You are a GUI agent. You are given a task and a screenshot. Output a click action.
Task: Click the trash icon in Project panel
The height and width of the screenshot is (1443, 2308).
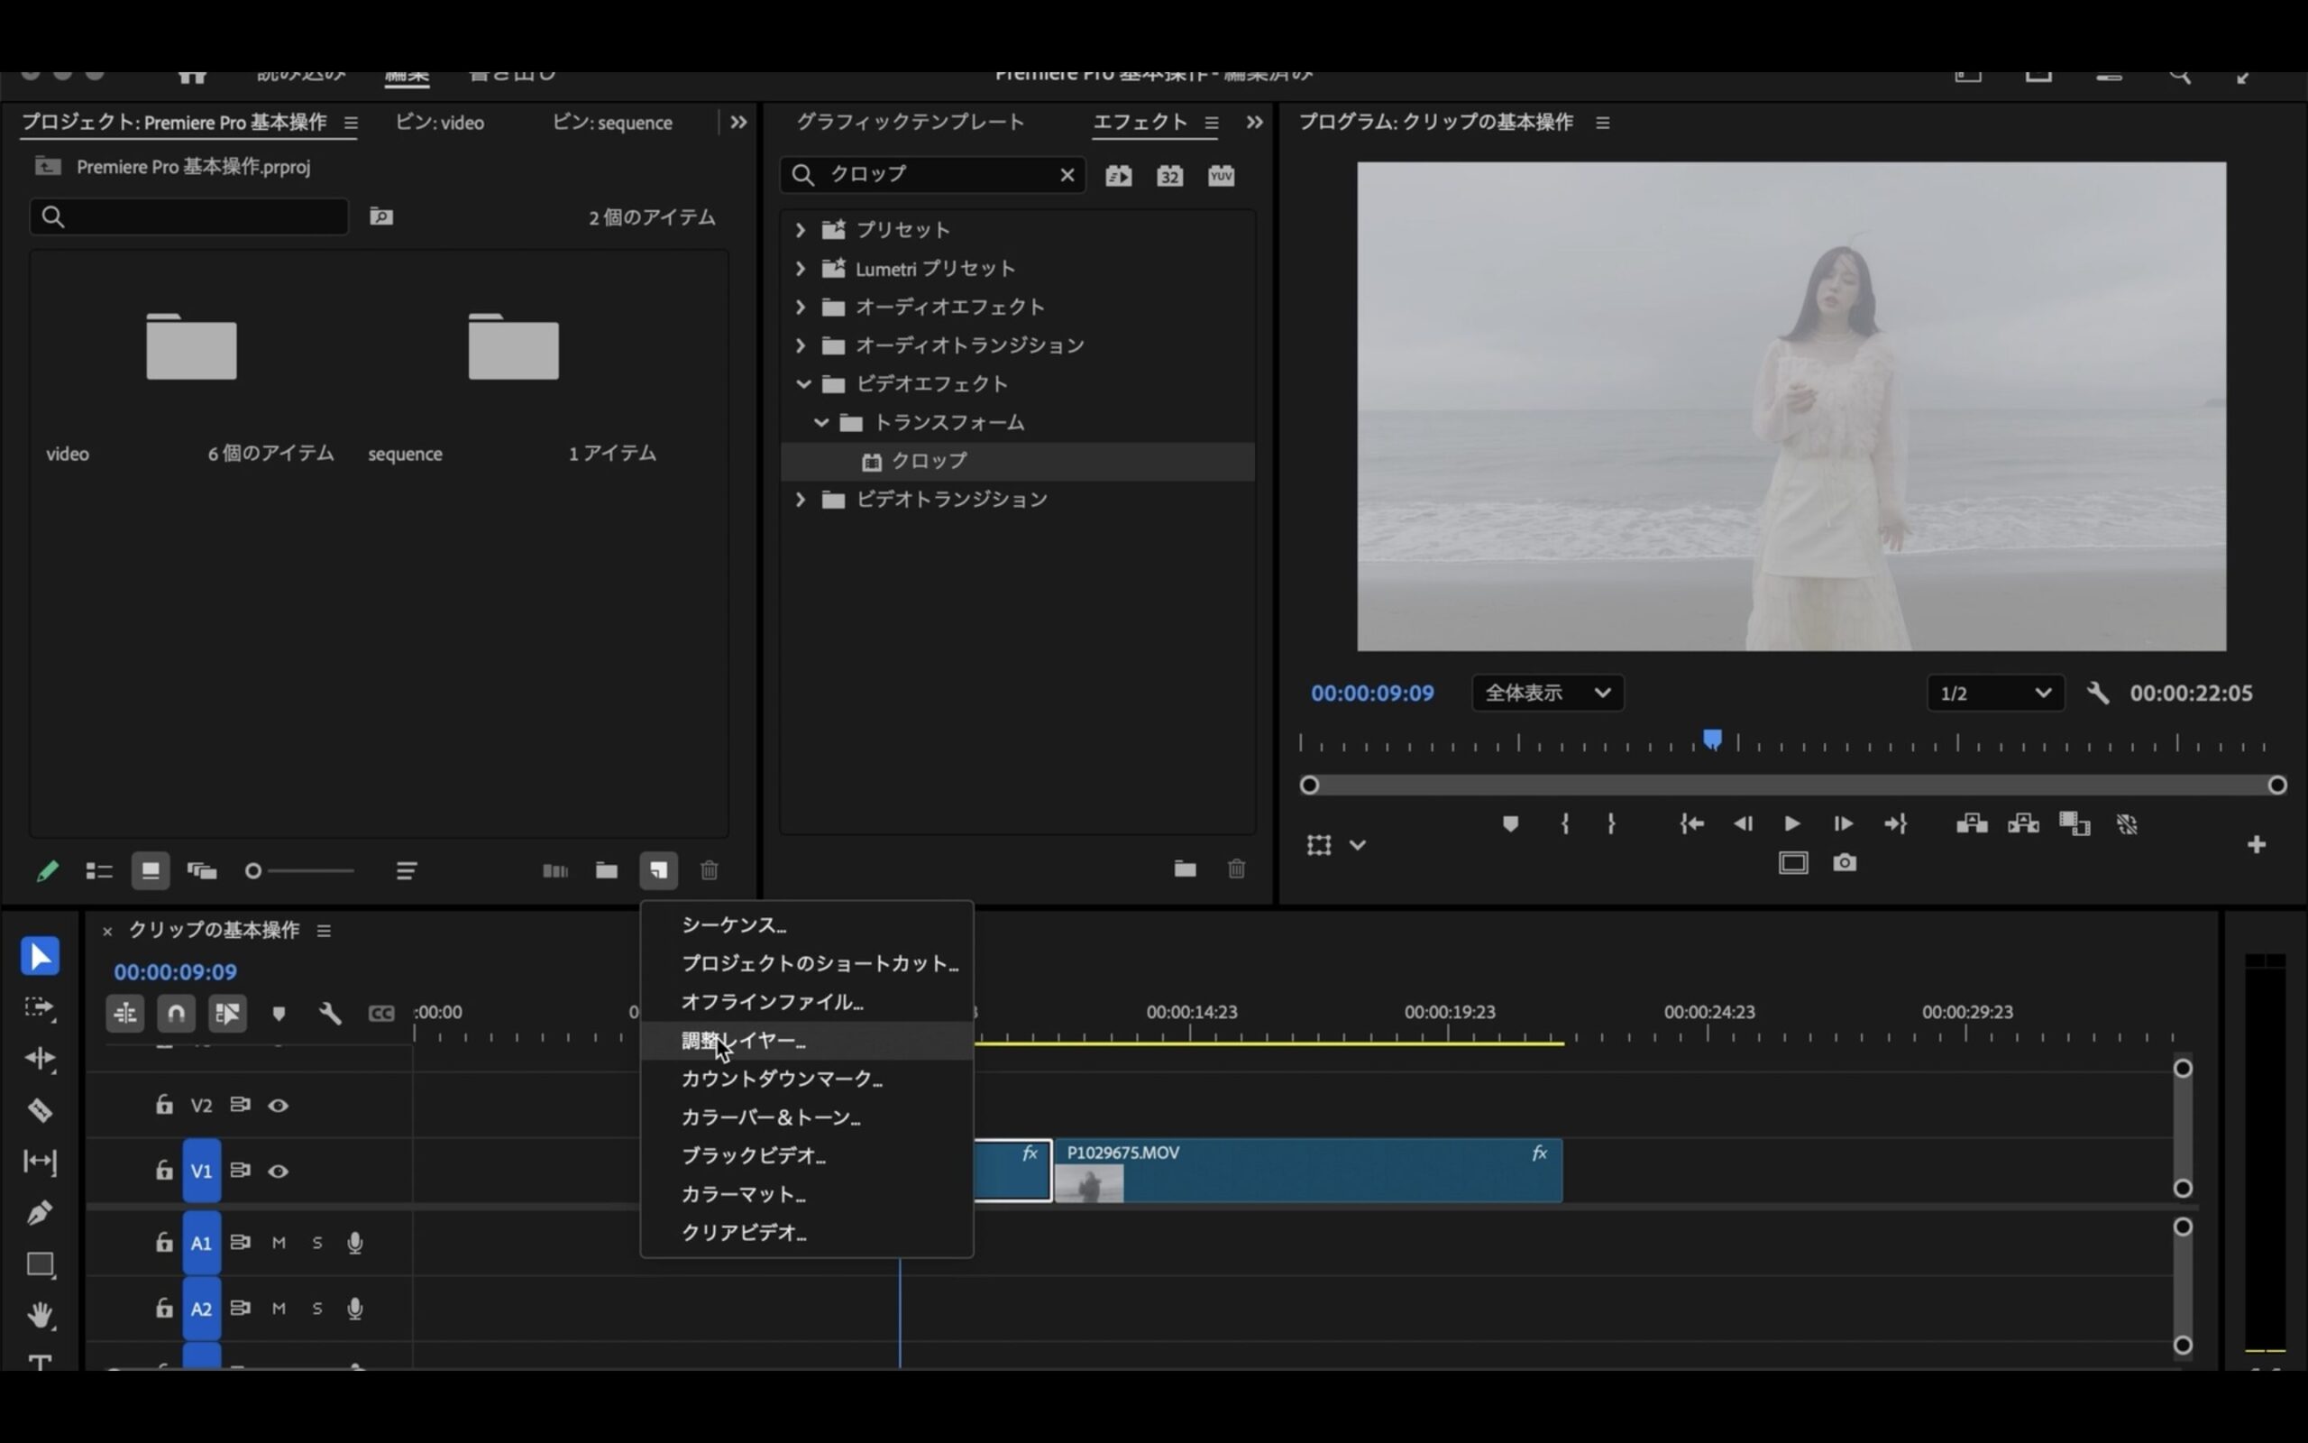click(710, 870)
